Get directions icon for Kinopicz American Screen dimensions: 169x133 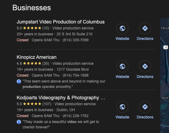coord(145,66)
